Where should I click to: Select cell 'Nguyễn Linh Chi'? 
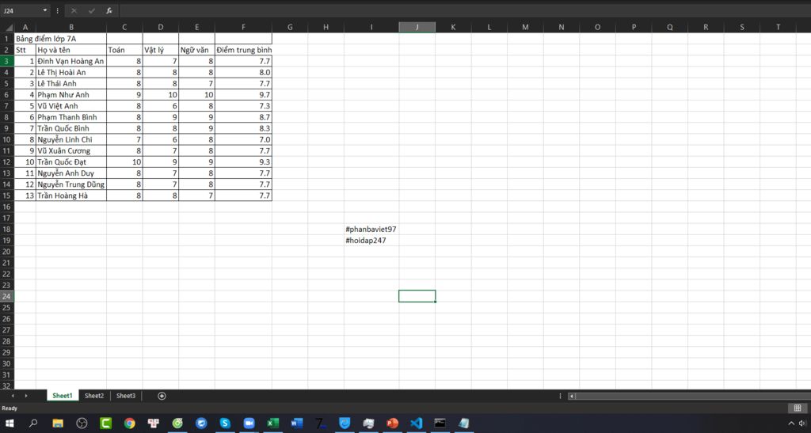[x=70, y=139]
